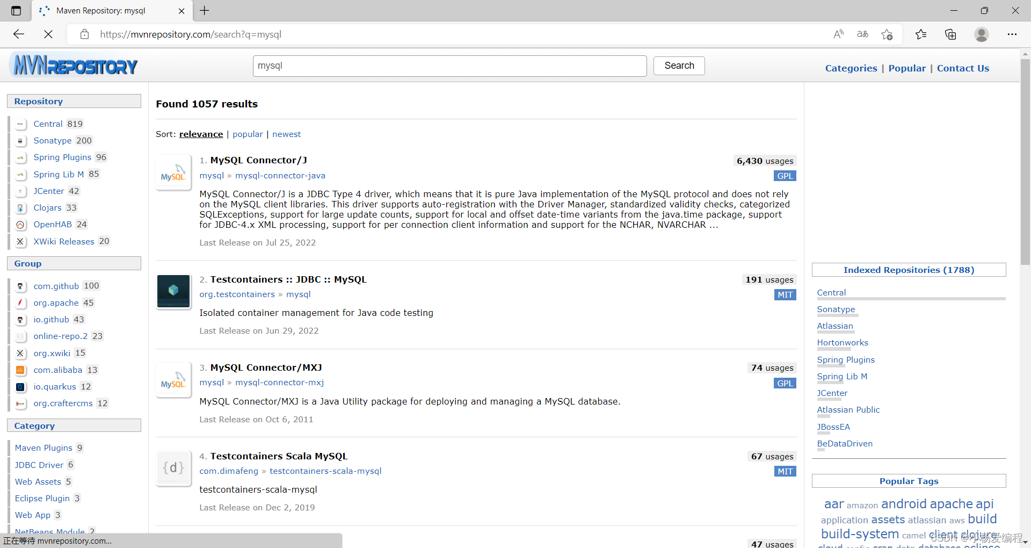Click the GPL license badge for Connector/MXJ
1031x548 pixels.
click(785, 383)
